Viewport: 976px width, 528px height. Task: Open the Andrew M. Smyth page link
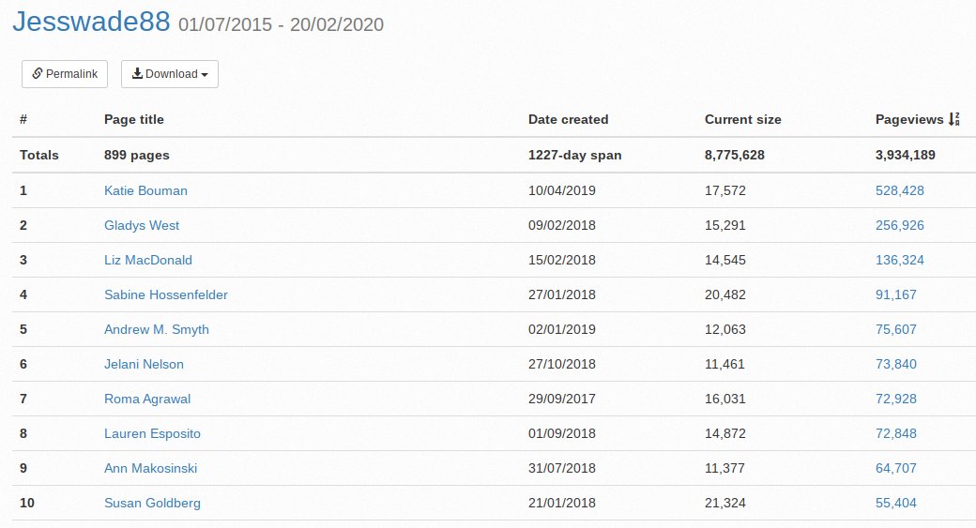point(156,329)
